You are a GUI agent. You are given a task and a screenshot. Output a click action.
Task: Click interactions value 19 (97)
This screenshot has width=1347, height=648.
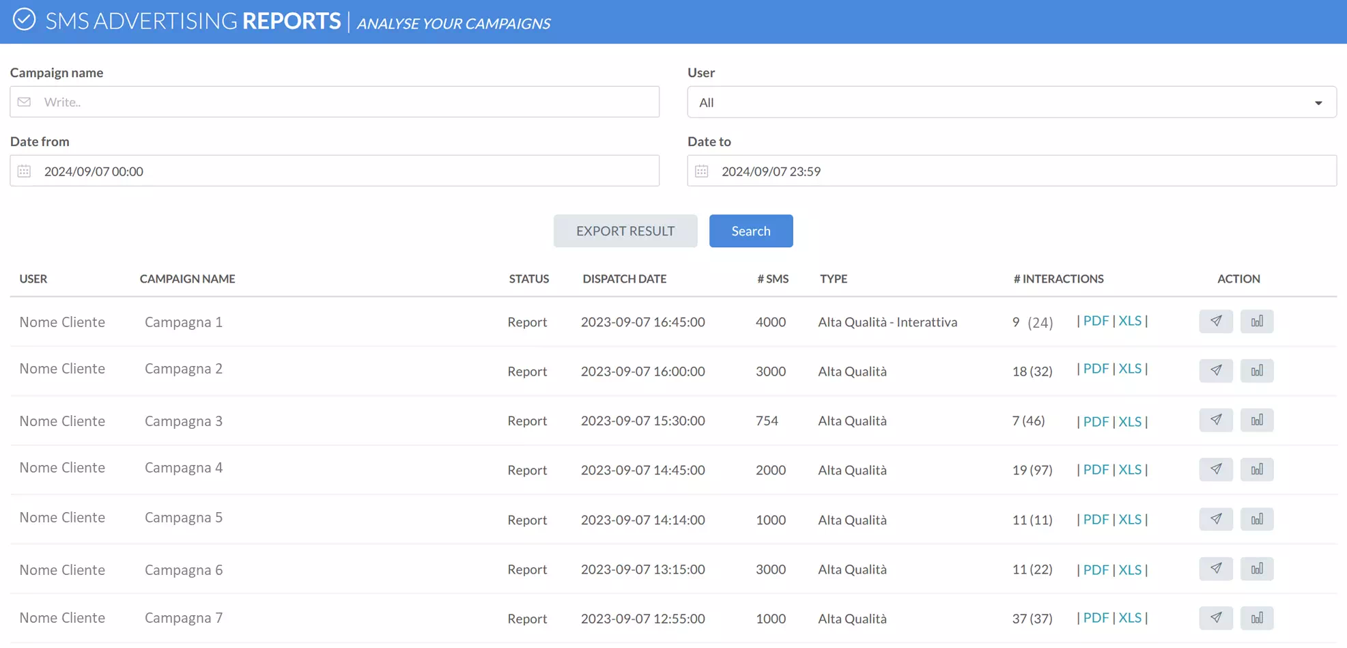click(1032, 470)
